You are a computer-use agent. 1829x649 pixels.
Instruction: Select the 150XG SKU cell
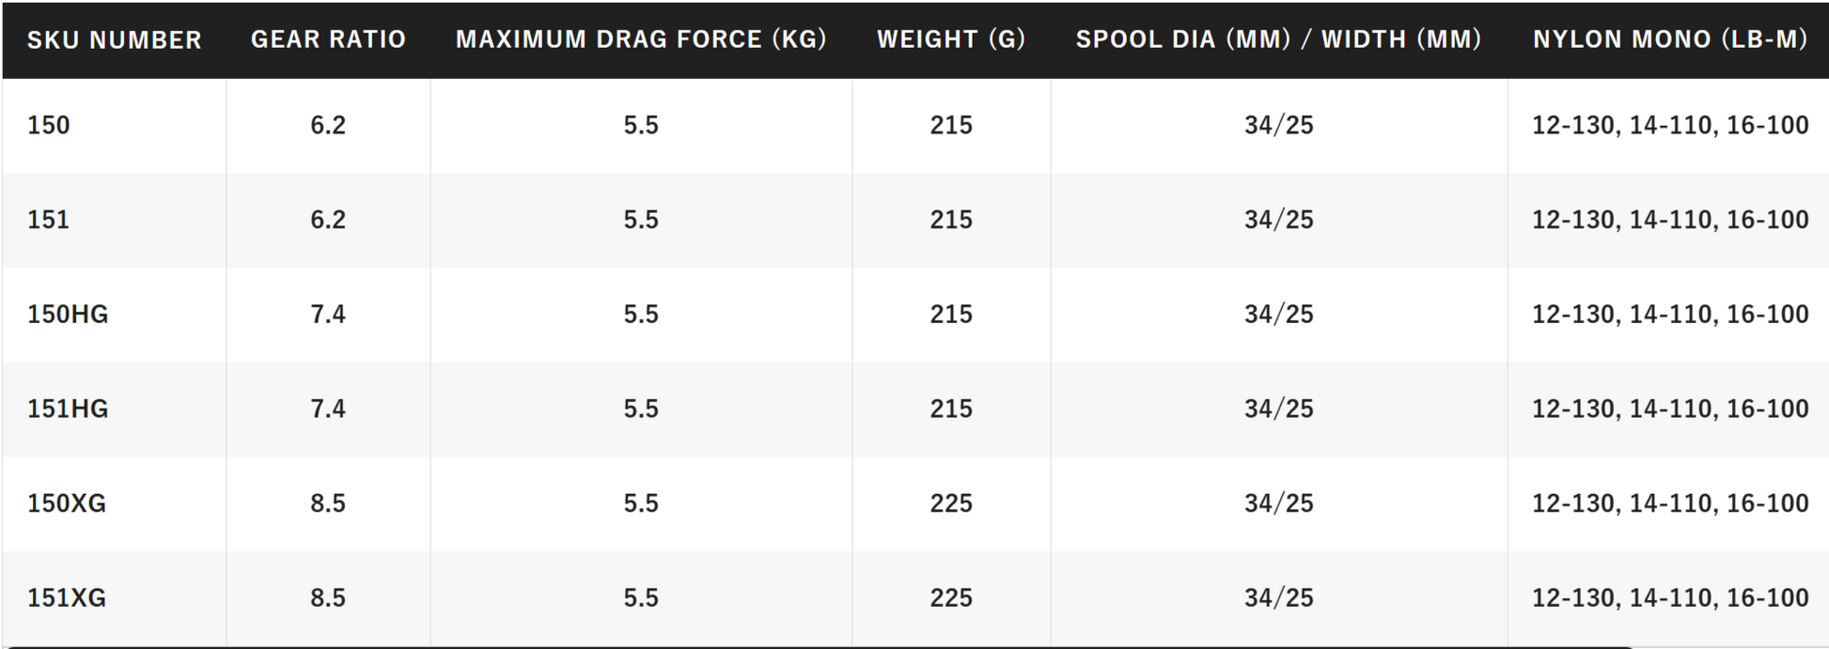pos(67,503)
